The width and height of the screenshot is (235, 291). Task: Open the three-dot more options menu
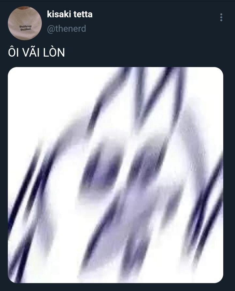click(x=221, y=17)
